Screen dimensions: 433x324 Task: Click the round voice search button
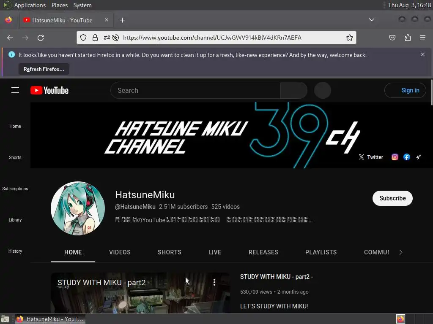323,90
